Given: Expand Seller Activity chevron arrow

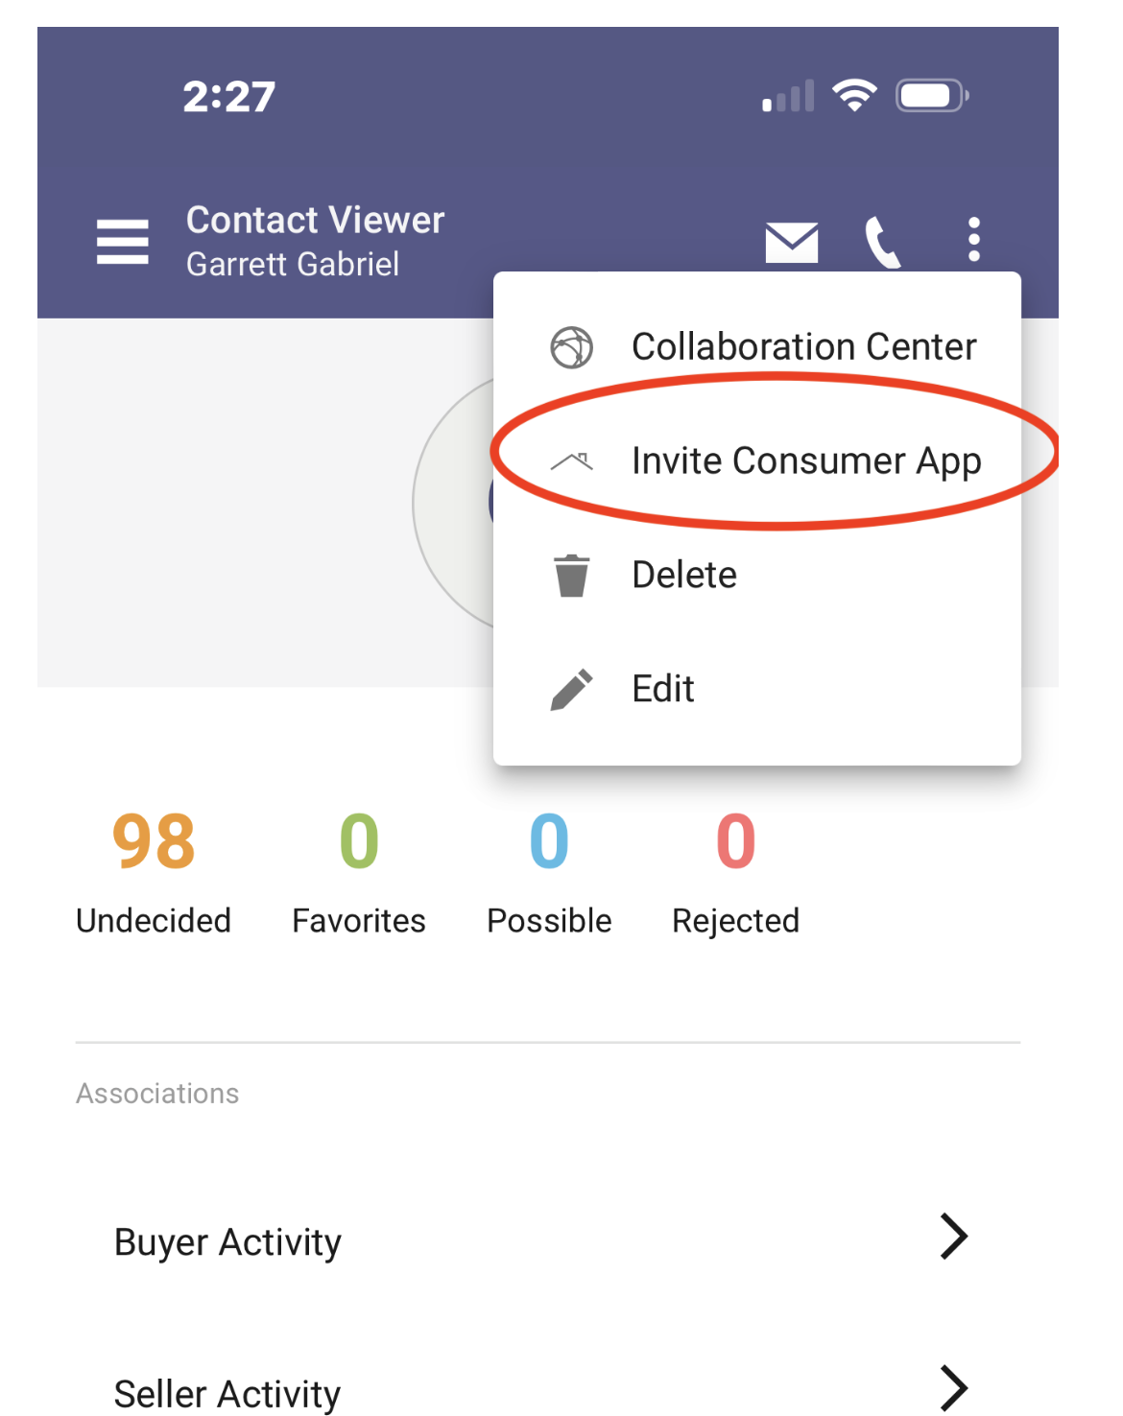Looking at the screenshot, I should pos(953,1387).
